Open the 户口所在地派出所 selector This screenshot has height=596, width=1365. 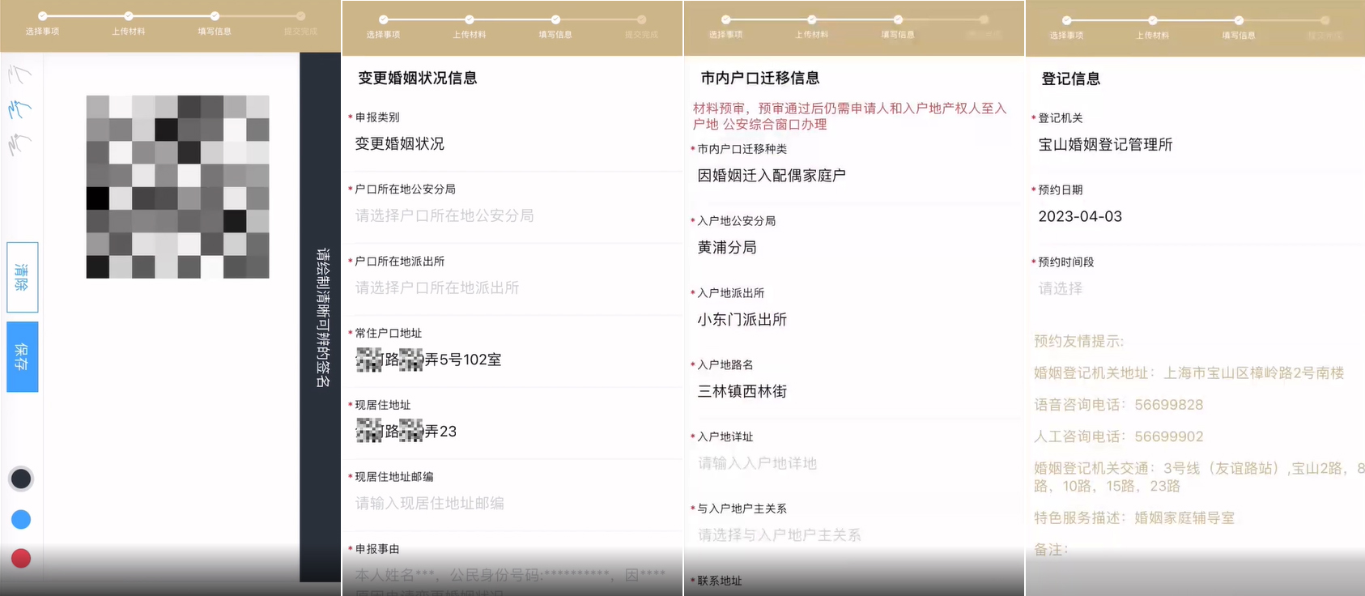(x=510, y=287)
